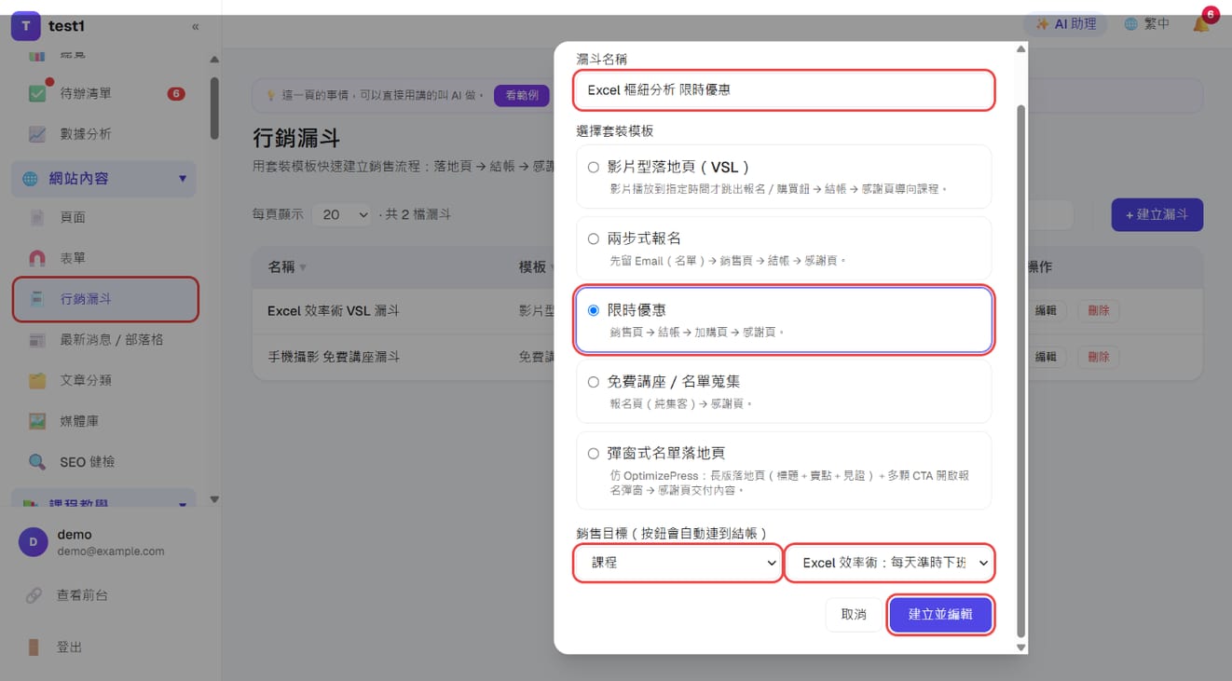1232x681 pixels.
Task: Click Excel 效率術 VSL 漏斗 row name
Action: click(x=333, y=310)
